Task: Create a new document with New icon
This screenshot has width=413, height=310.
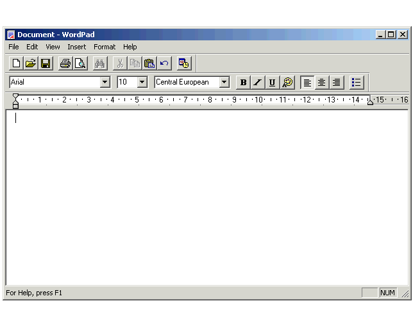Action: [x=16, y=63]
